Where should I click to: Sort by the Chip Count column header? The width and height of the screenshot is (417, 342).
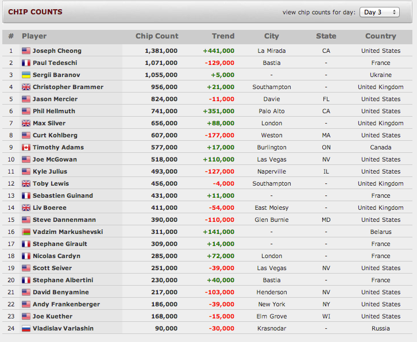(x=157, y=36)
